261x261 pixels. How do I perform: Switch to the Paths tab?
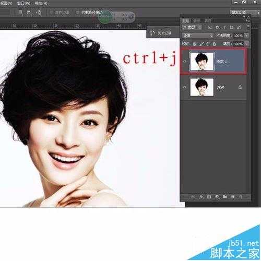[208, 21]
